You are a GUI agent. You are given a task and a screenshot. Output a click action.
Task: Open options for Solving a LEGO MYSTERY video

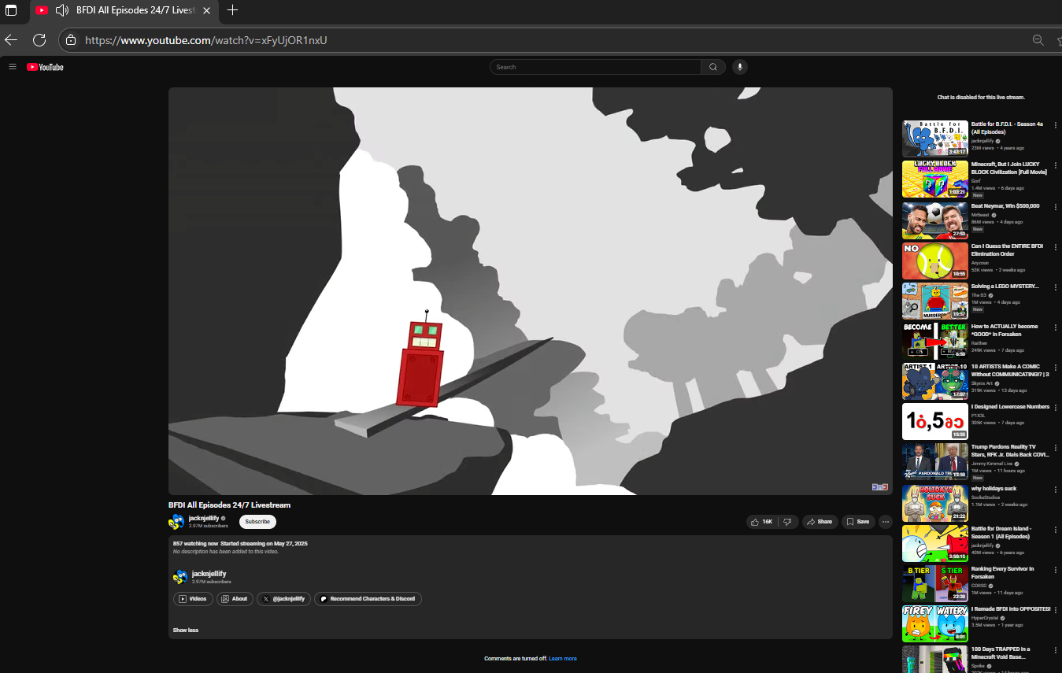pyautogui.click(x=1056, y=287)
